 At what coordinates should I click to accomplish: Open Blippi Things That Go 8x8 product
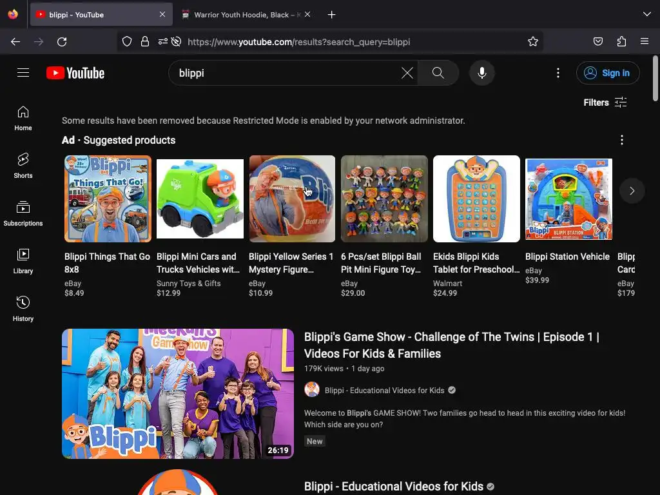pos(108,263)
